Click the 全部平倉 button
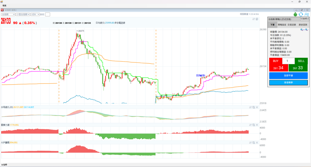Image resolution: width=311 pixels, height=167 pixels. point(288,75)
